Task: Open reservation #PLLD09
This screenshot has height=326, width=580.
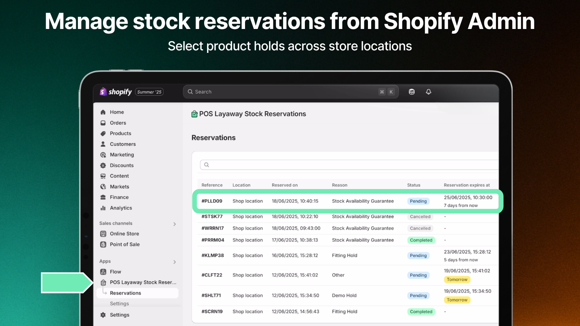Action: point(212,201)
